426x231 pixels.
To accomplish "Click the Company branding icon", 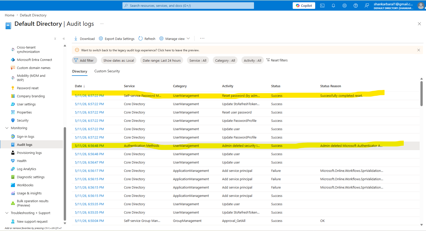I will 13,96.
